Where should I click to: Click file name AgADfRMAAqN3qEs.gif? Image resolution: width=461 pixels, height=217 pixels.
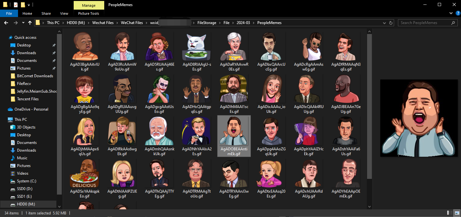click(x=346, y=67)
